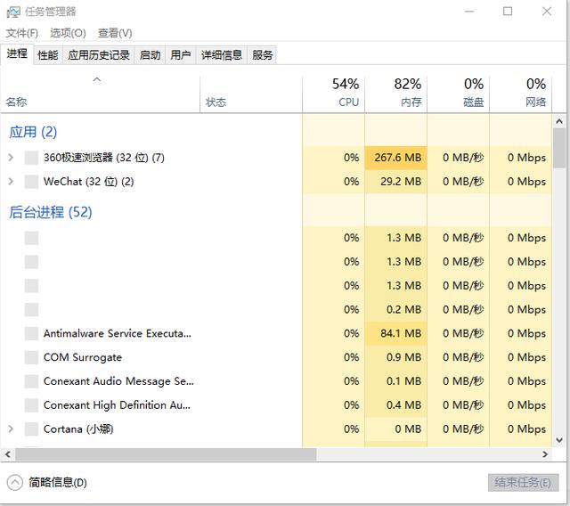The height and width of the screenshot is (506, 570).
Task: Open the 查看(V) menu
Action: coord(115,33)
